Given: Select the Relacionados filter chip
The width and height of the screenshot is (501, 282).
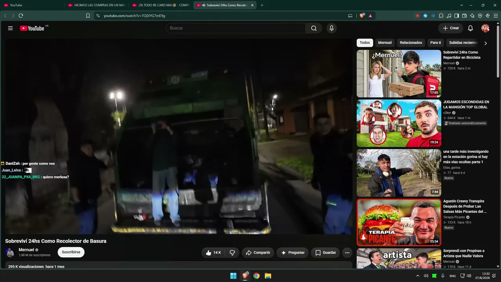Looking at the screenshot, I should click(x=411, y=43).
